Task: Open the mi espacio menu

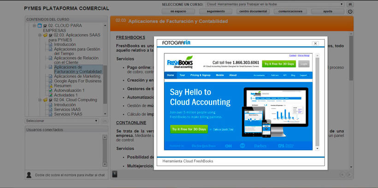Action: tap(178, 12)
